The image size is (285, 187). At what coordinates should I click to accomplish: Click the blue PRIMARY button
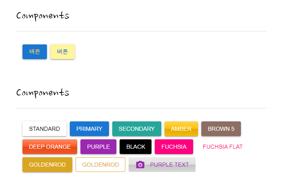(89, 129)
